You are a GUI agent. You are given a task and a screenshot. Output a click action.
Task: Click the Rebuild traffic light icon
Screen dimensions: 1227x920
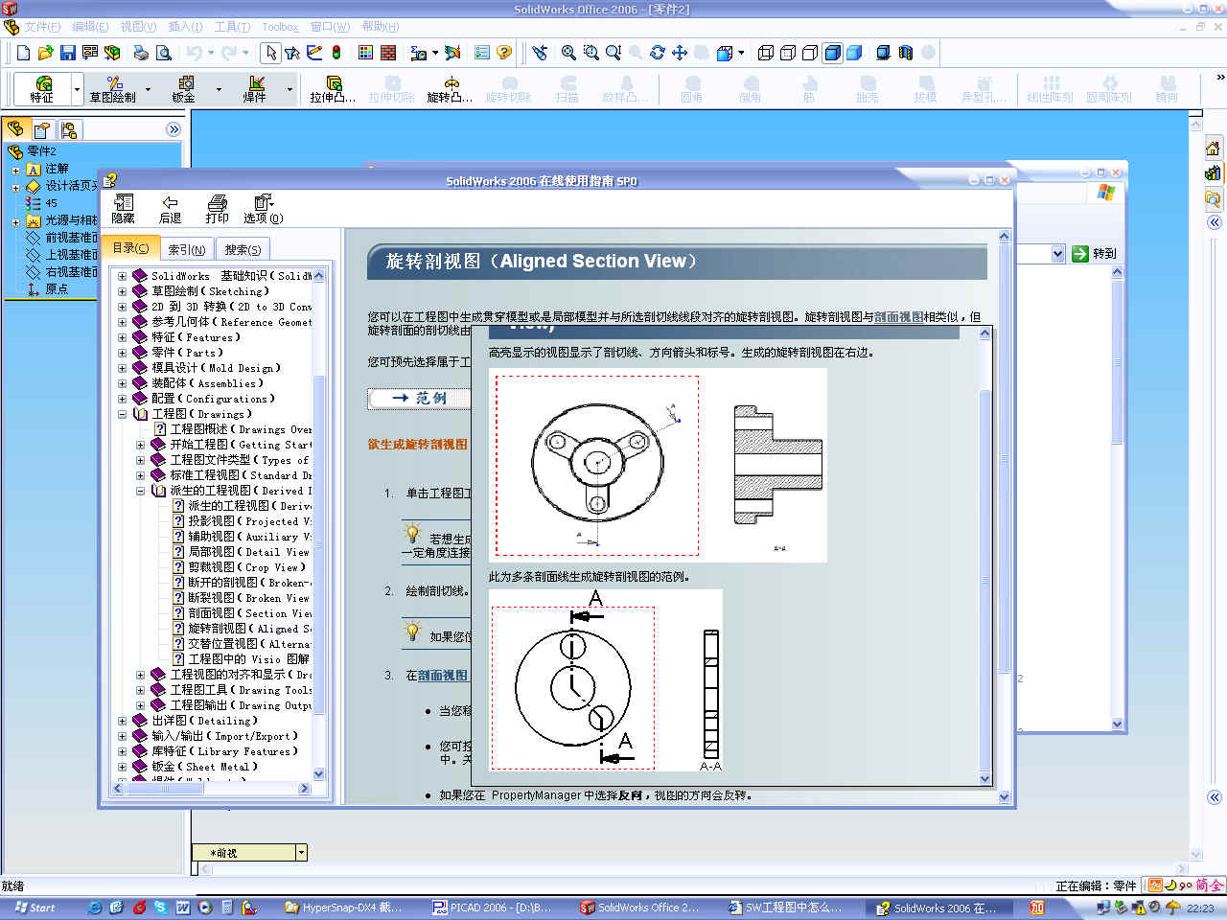click(336, 53)
